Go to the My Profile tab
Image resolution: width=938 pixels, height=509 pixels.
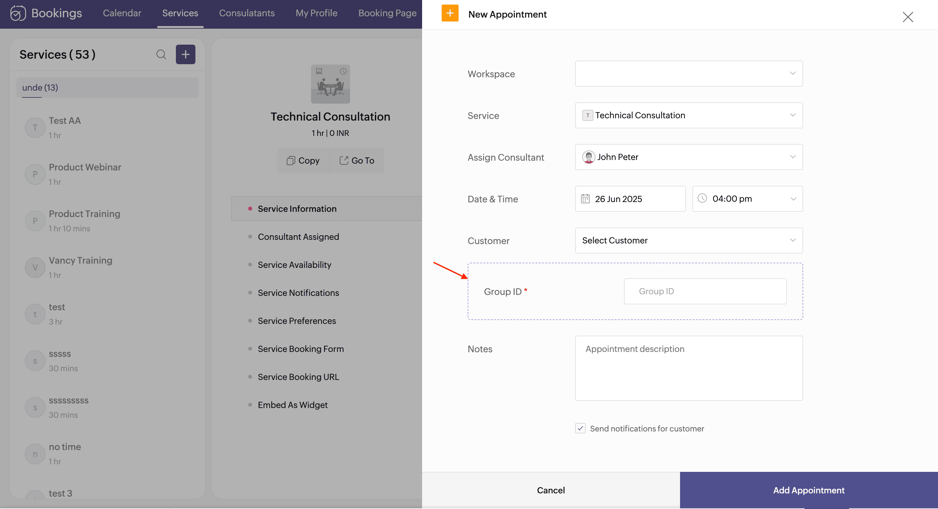(x=317, y=13)
